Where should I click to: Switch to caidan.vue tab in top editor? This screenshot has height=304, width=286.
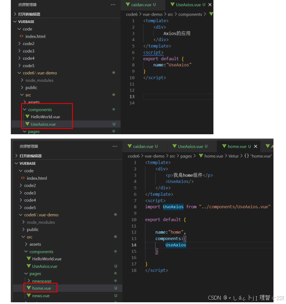click(x=143, y=5)
